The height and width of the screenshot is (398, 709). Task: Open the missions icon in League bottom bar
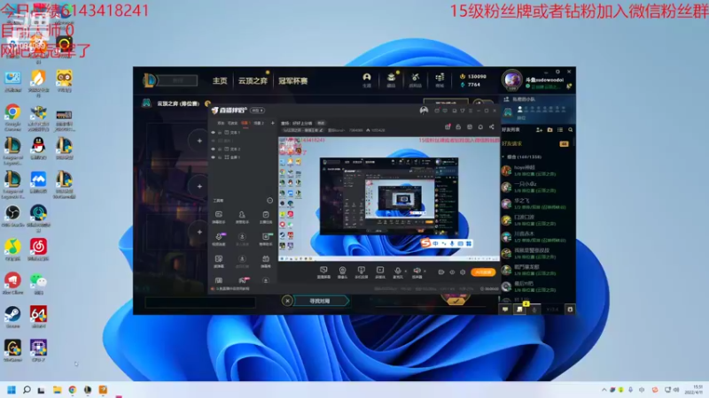pos(519,310)
